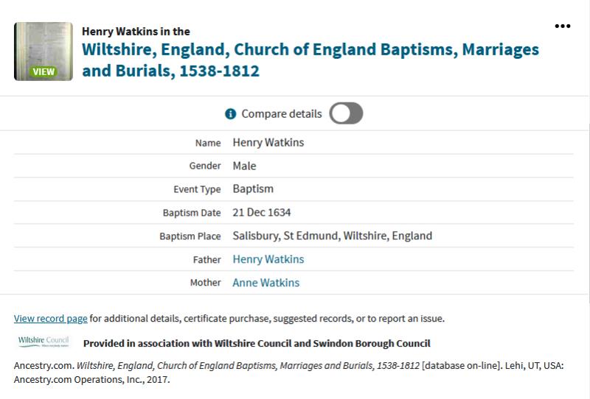
Task: Click the 'Provided in association with' credit text
Action: click(x=257, y=343)
